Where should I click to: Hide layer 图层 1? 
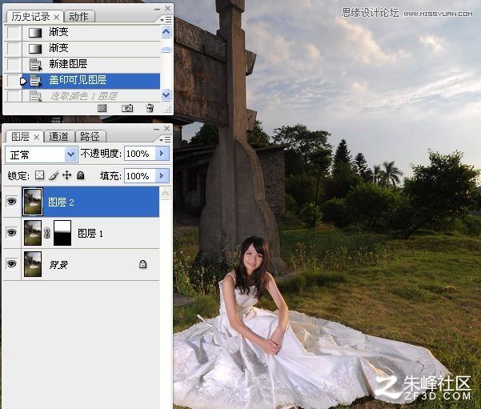[x=12, y=233]
